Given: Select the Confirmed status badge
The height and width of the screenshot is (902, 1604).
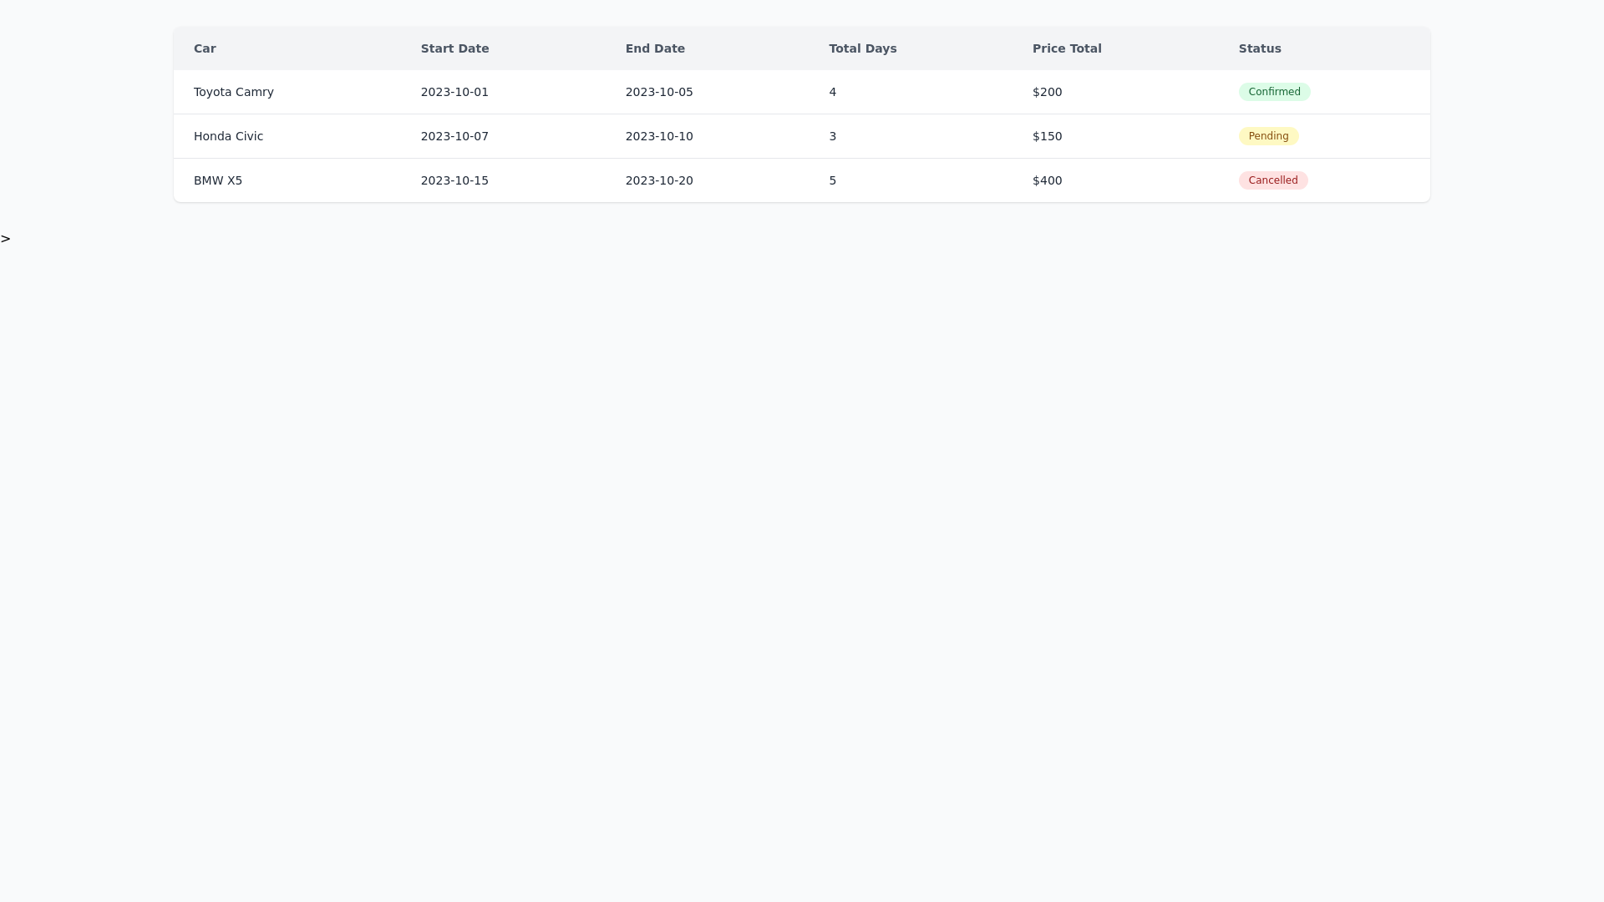Looking at the screenshot, I should [x=1274, y=92].
